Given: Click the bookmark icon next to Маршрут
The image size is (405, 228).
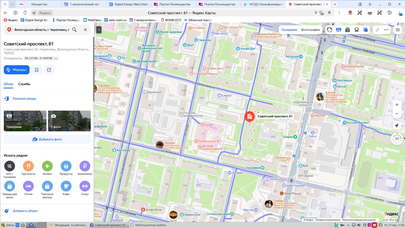Looking at the screenshot, I should (x=37, y=70).
